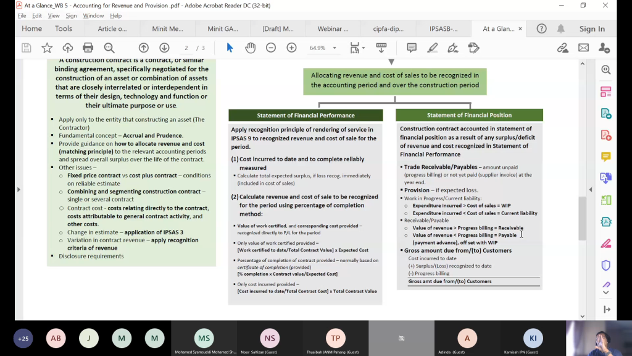Close the At a Glan... document tab
Viewport: 632px width, 356px height.
click(520, 28)
